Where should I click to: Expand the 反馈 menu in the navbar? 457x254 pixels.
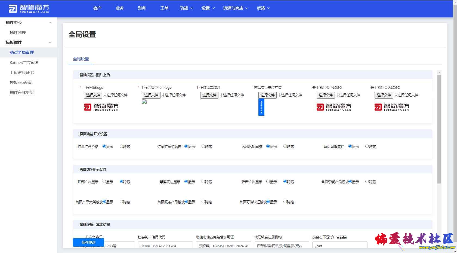(263, 8)
